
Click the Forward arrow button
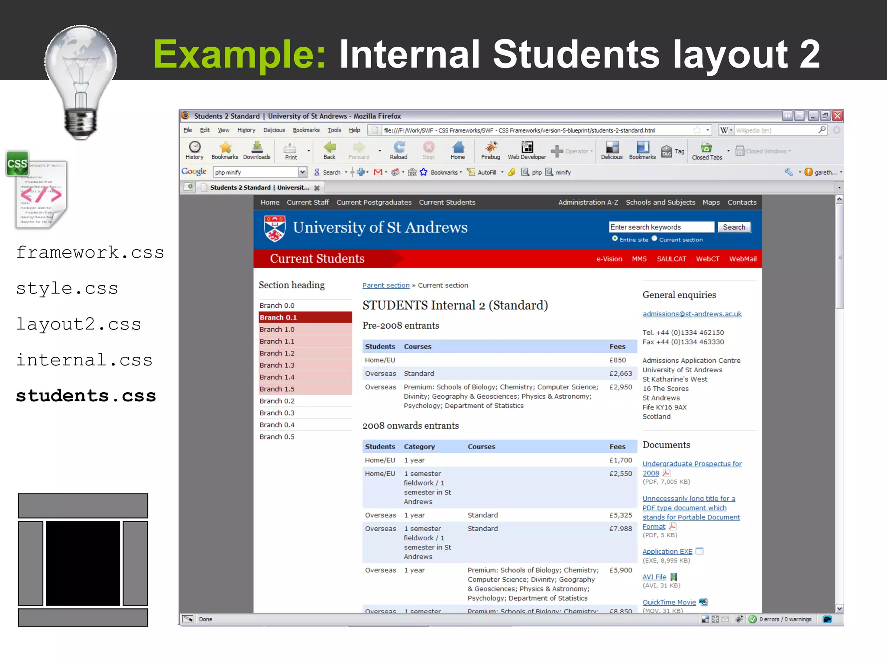click(359, 151)
